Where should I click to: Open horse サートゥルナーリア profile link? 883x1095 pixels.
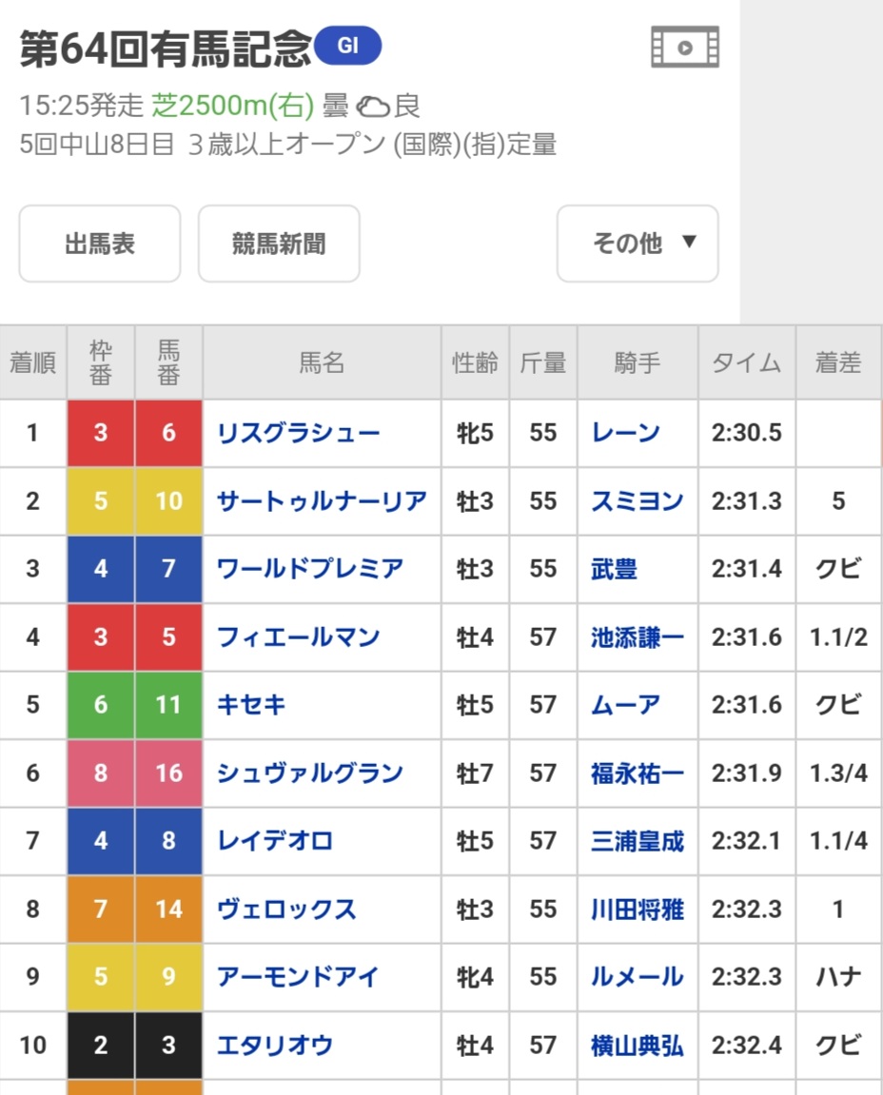point(322,501)
